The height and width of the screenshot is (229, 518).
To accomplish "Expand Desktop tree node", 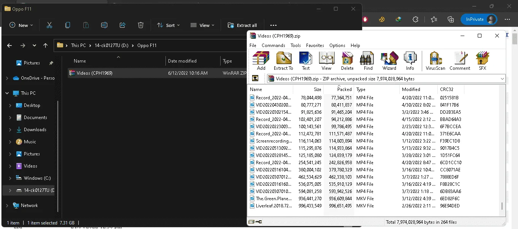I will (10, 105).
